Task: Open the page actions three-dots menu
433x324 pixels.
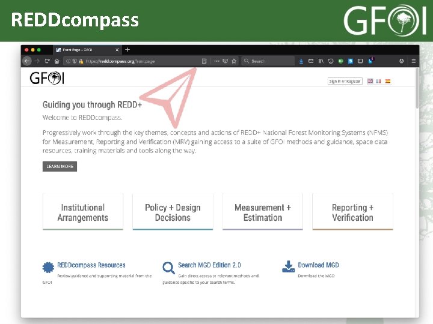Action: pos(216,61)
